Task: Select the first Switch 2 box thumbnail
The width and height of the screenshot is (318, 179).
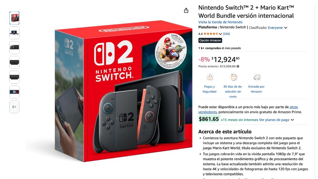Action: tap(14, 18)
